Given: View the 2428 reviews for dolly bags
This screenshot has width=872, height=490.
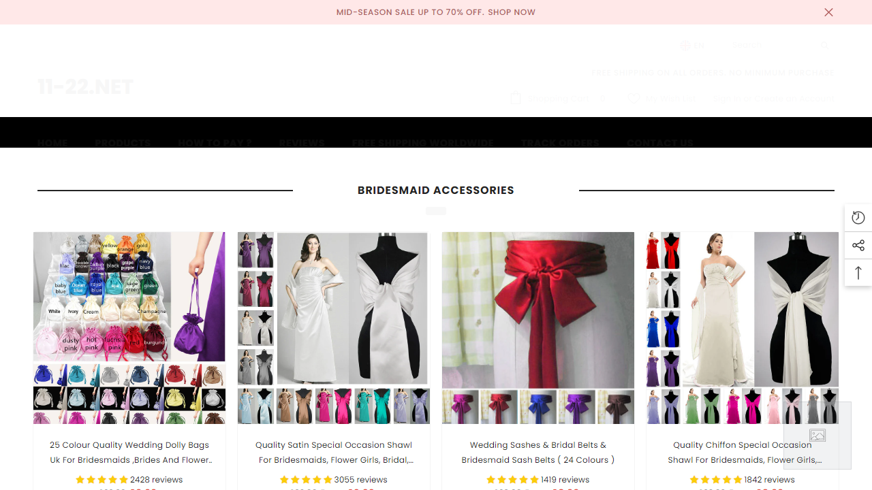Looking at the screenshot, I should click(156, 480).
